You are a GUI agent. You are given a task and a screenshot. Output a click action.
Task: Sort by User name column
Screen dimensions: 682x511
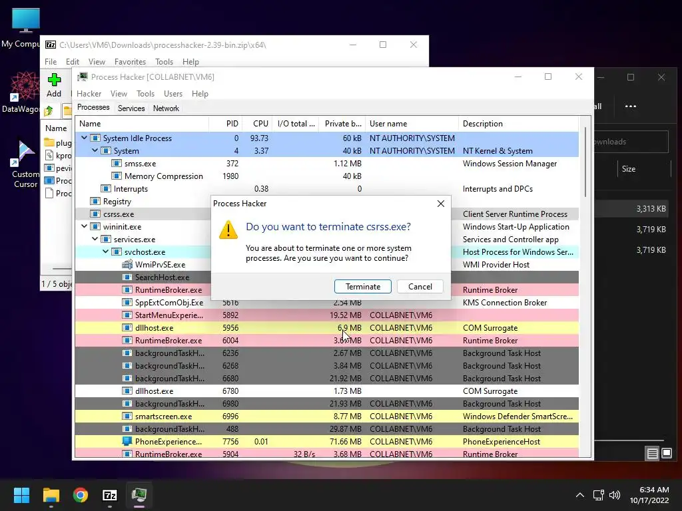coord(412,124)
